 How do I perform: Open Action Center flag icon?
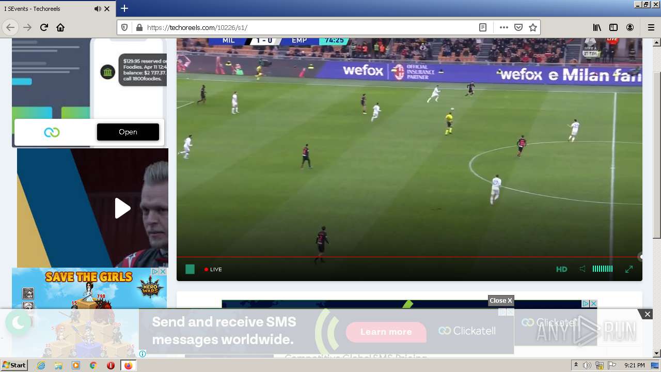point(612,365)
